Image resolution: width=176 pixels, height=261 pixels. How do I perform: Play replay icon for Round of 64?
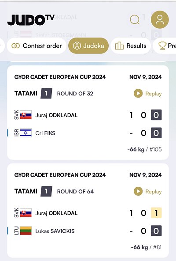[x=138, y=191]
